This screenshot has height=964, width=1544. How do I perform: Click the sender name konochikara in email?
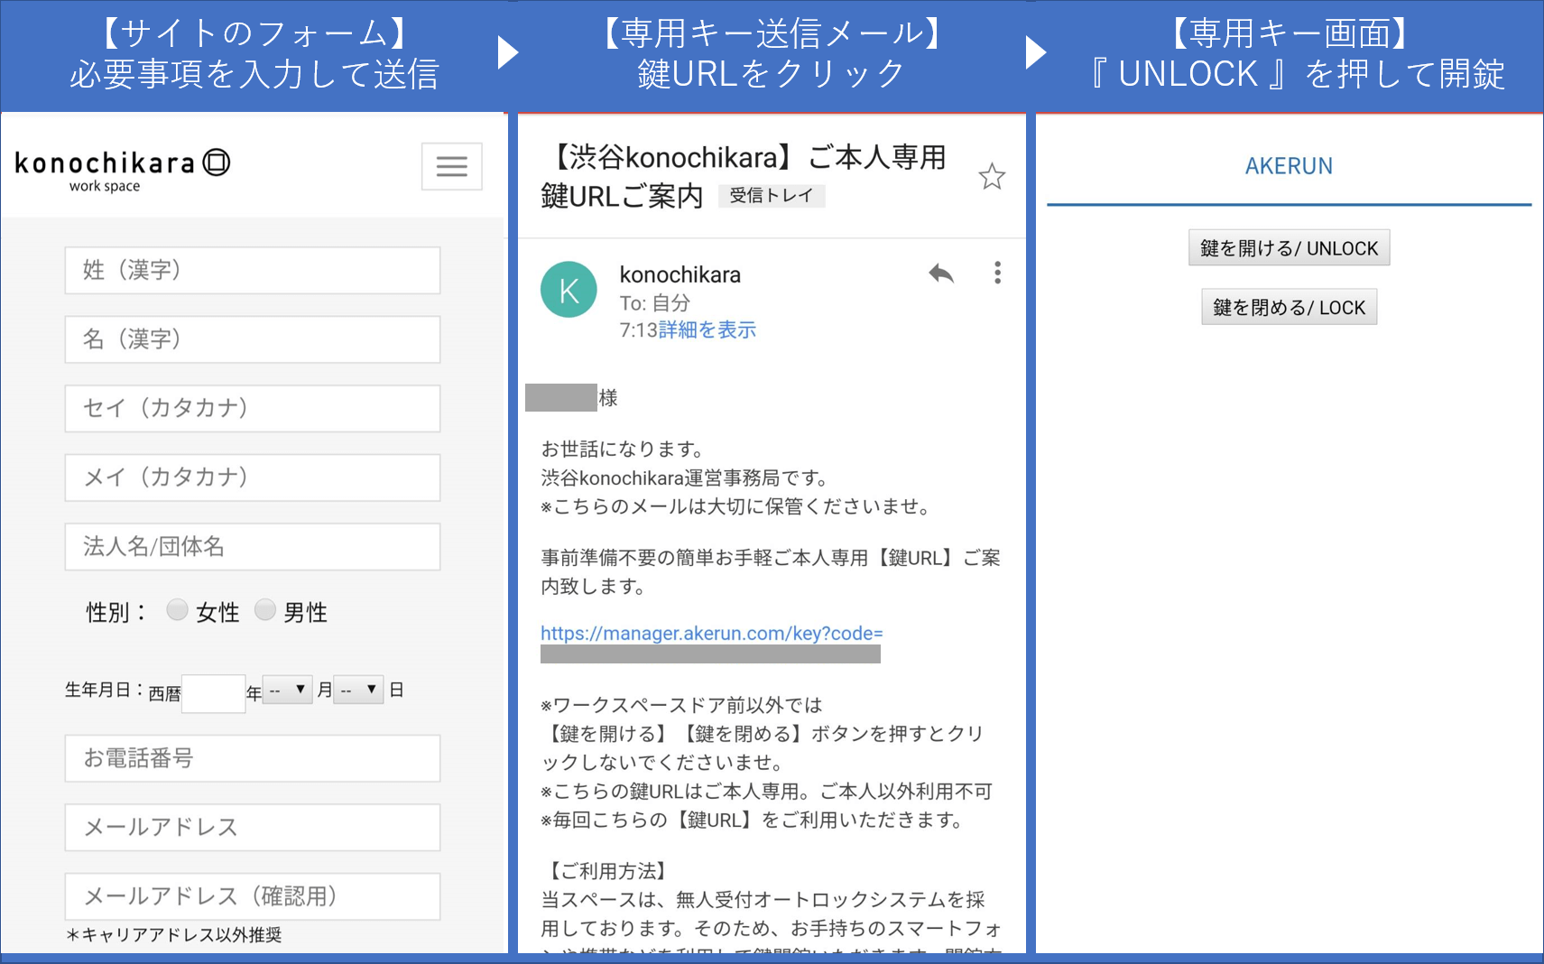click(680, 274)
